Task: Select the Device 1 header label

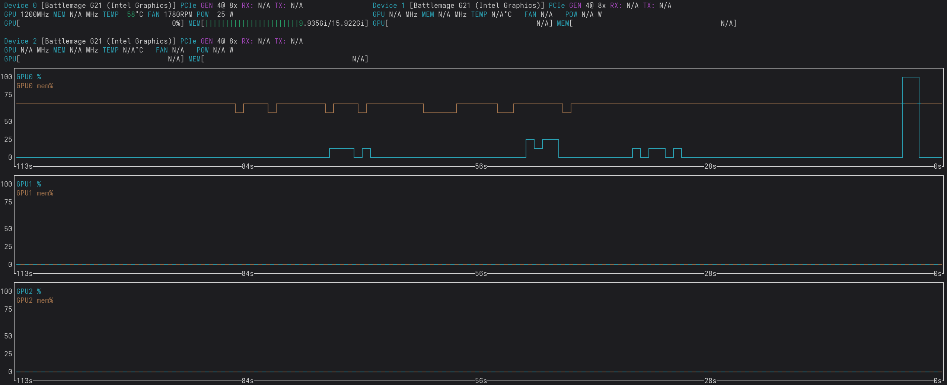Action: (389, 6)
